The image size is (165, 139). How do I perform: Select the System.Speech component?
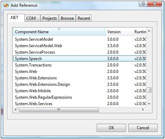80,59
